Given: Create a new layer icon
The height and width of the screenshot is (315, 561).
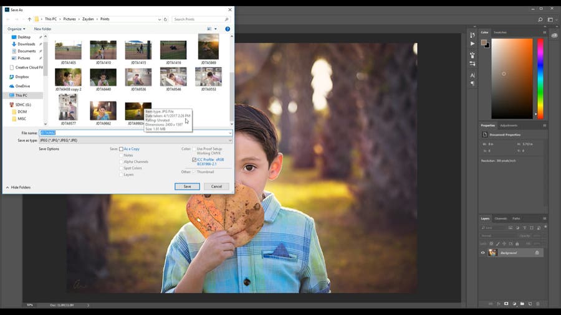Looking at the screenshot, I should point(530,304).
